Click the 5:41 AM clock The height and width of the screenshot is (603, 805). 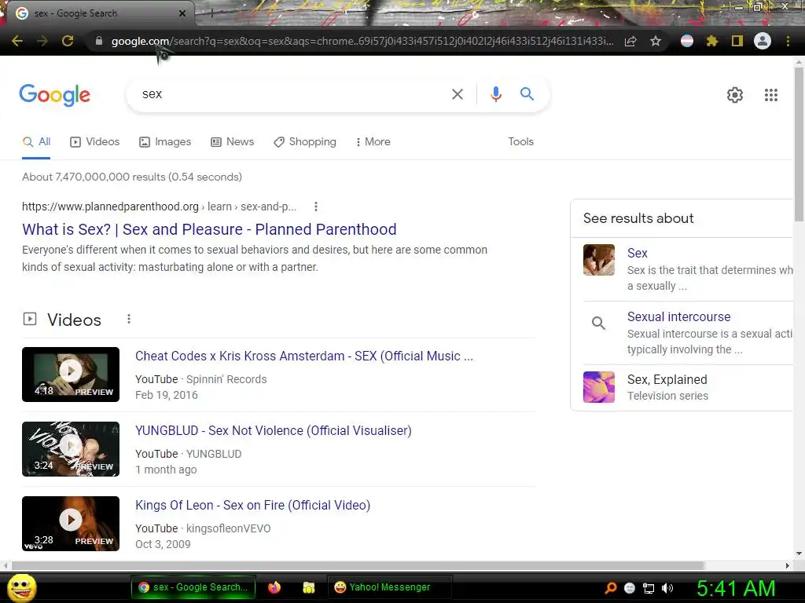pos(736,588)
